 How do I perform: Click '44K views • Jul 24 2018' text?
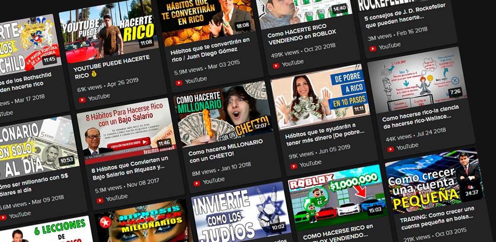416,134
